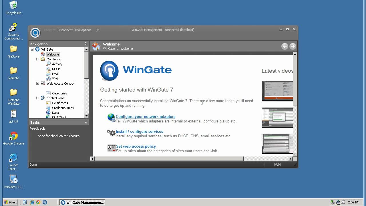The image size is (366, 206).
Task: Open the Install / configure services link
Action: point(139,132)
